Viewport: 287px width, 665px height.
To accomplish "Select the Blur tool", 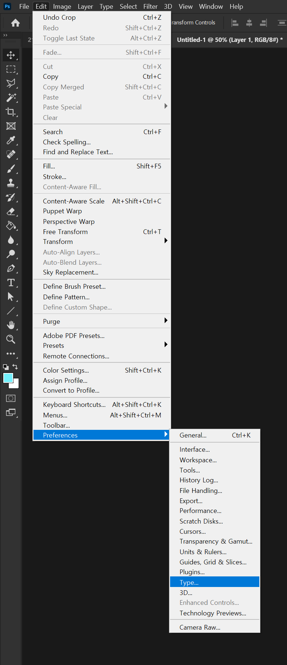I will click(11, 240).
